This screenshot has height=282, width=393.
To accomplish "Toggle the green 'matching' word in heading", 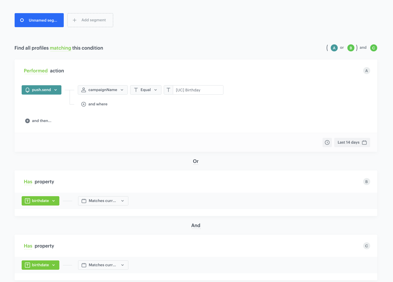I will click(x=60, y=48).
